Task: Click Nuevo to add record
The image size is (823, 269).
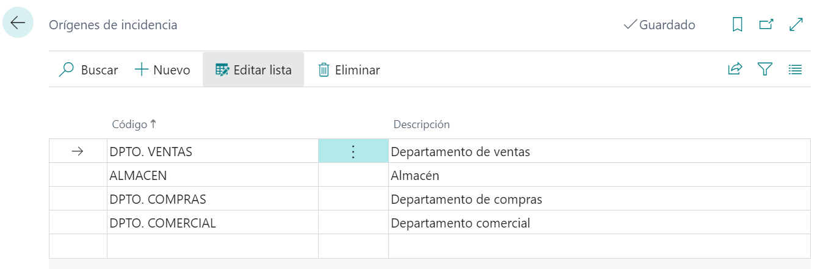Action: (162, 70)
